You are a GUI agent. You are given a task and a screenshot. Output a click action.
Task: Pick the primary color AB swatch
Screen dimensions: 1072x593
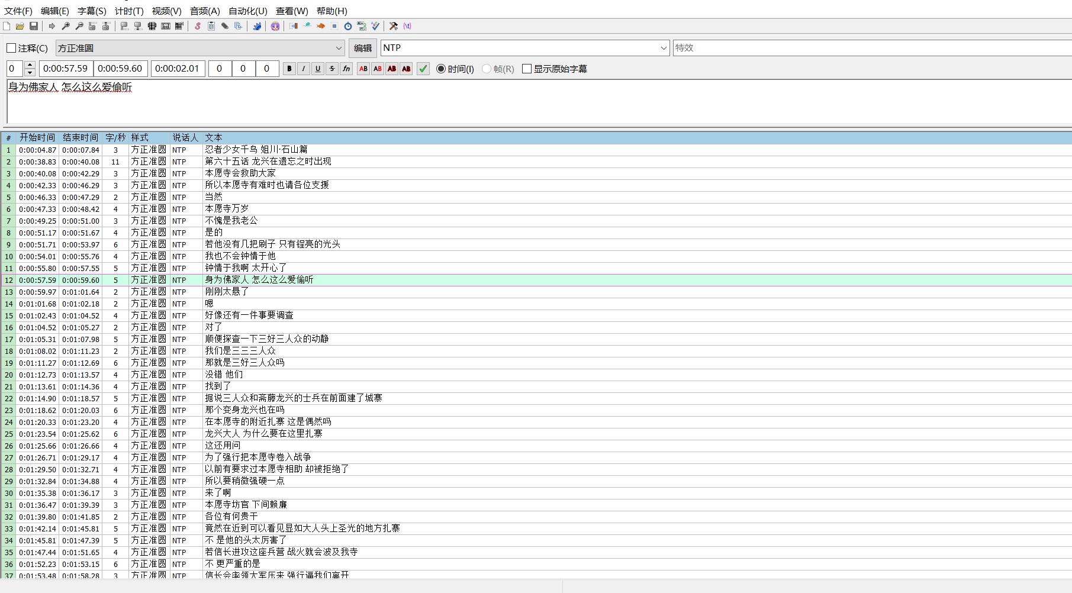coord(363,69)
